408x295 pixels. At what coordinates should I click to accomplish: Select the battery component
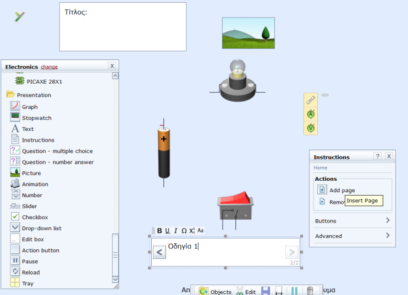(x=164, y=153)
